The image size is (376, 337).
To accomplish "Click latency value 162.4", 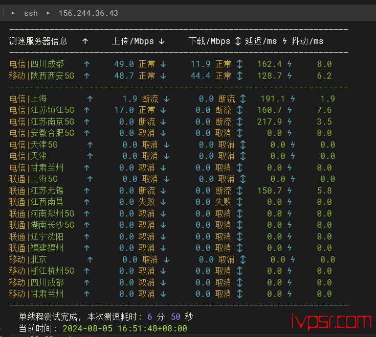I will pyautogui.click(x=270, y=64).
